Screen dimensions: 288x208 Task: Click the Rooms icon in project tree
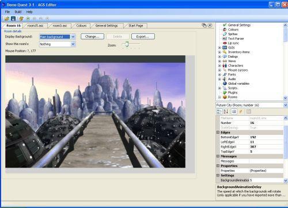(225, 97)
